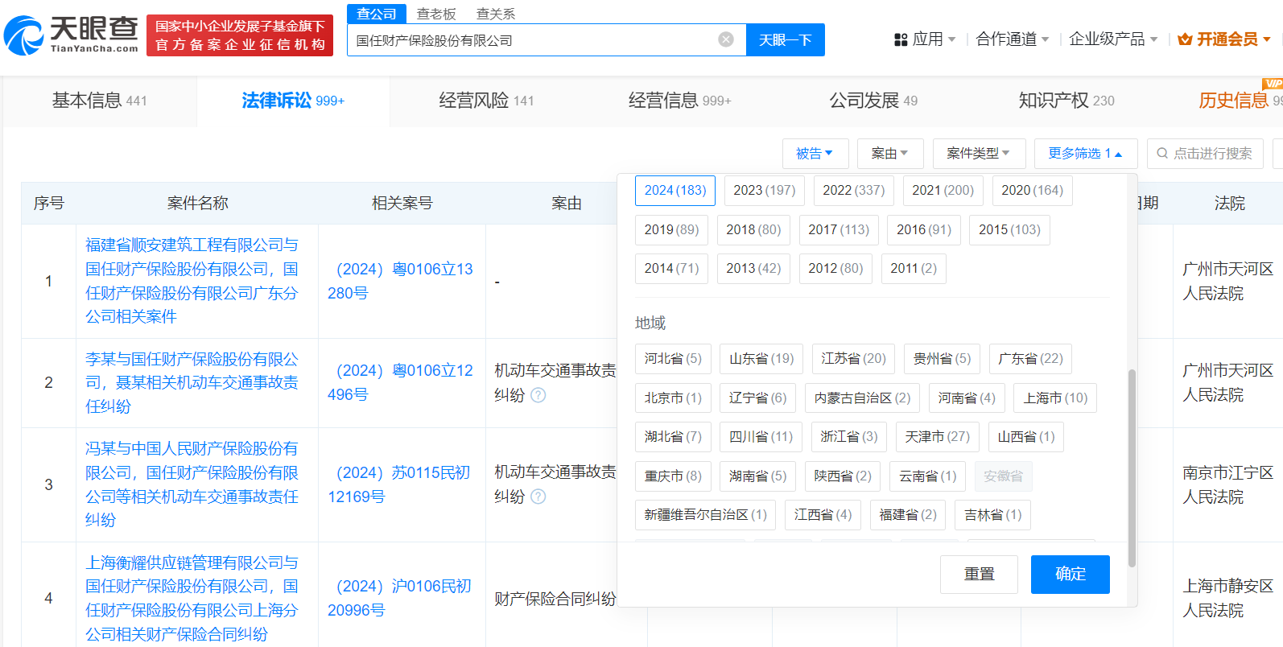Select region filter 重庆市 (8)

pyautogui.click(x=673, y=476)
